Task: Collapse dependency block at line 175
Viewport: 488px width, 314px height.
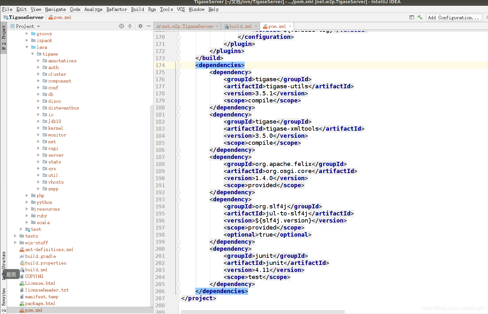Action: 179,72
